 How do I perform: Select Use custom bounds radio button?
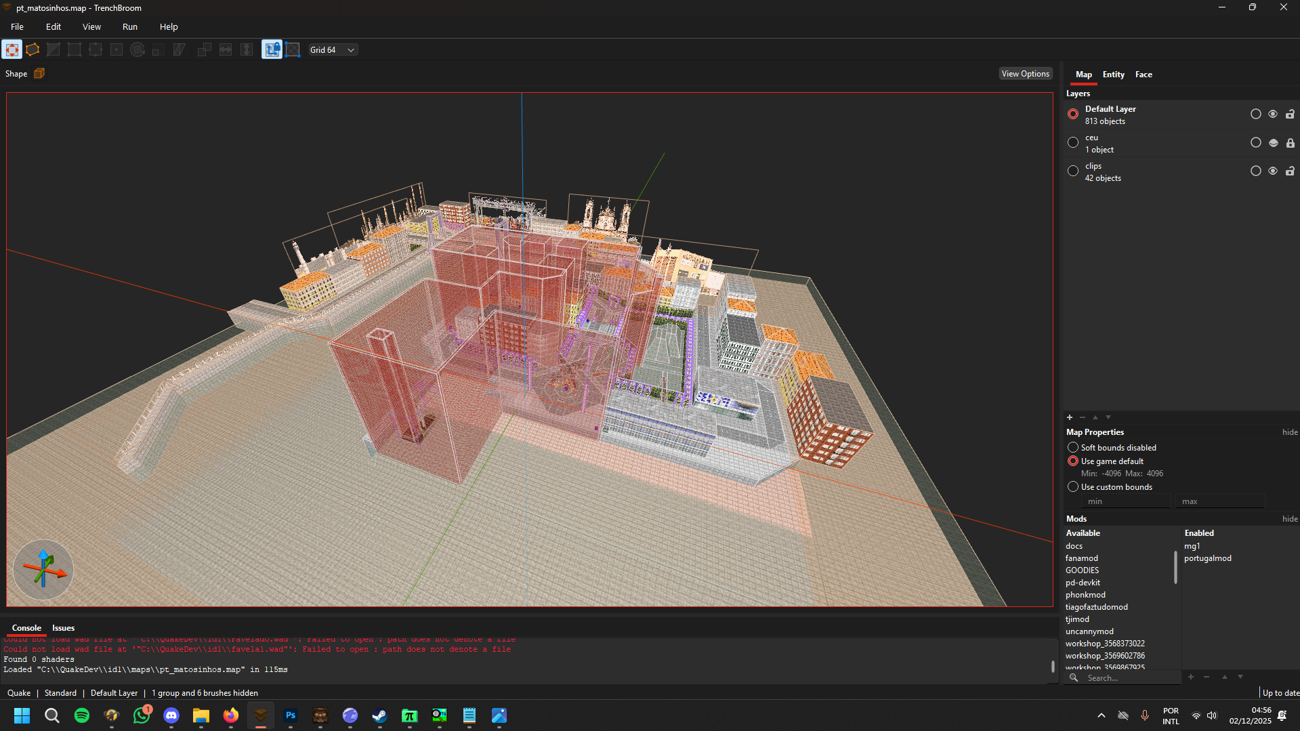click(1073, 487)
